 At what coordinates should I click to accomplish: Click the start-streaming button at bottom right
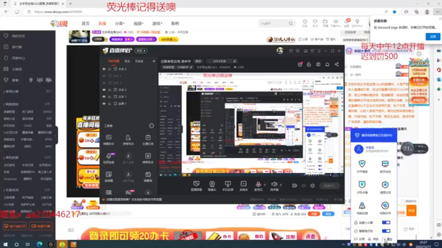[x=329, y=186]
